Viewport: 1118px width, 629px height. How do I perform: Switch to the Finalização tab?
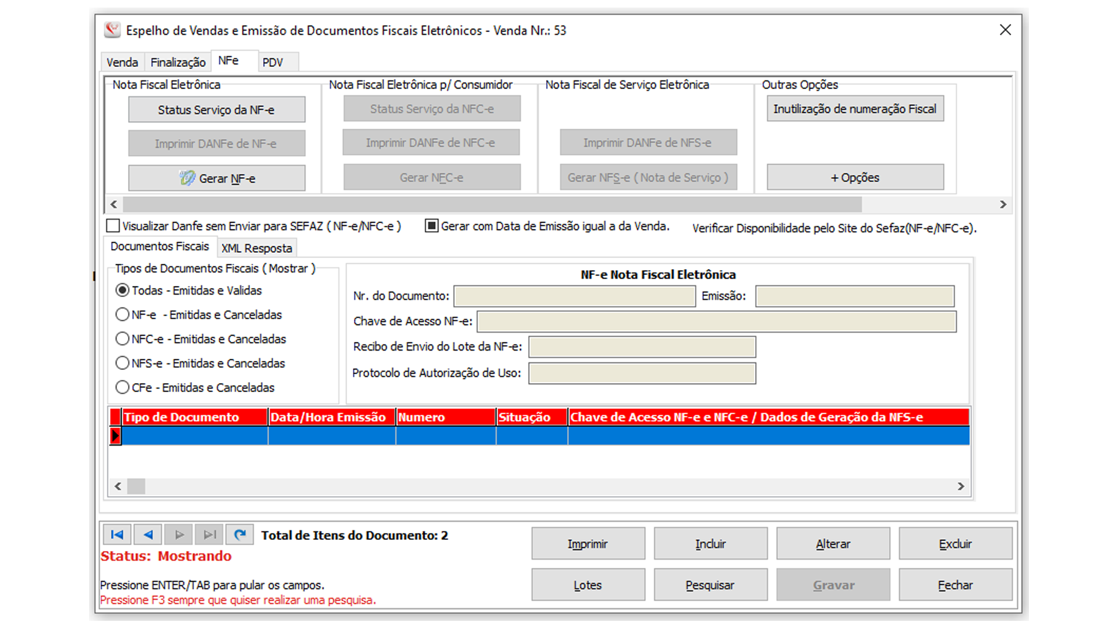[x=178, y=62]
